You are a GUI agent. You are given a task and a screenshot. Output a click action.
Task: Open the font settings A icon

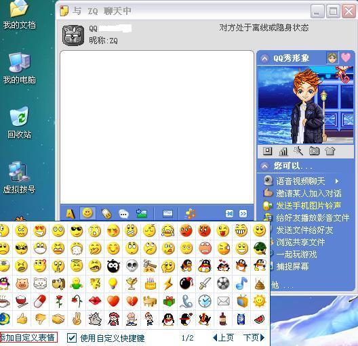70,214
